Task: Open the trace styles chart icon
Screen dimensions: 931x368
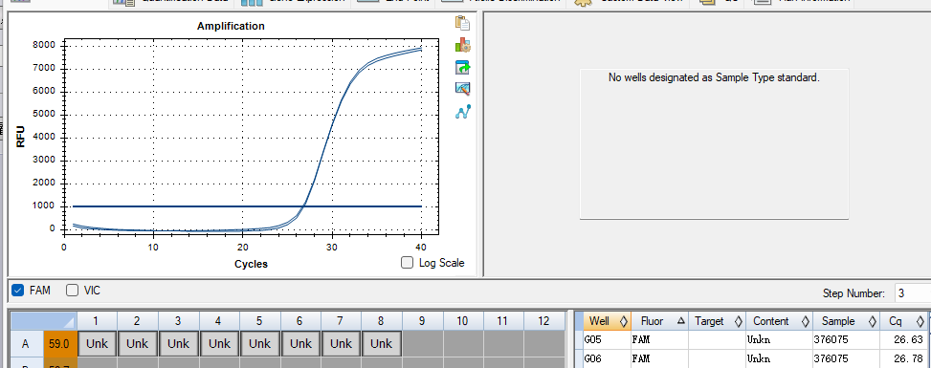Action: pos(462,89)
